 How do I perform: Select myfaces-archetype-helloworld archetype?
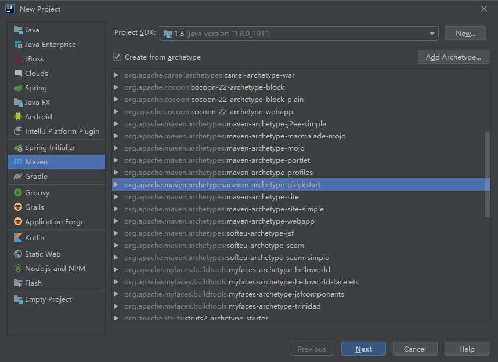pos(301,270)
